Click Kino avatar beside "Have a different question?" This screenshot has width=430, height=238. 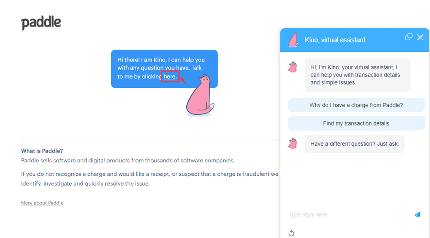[x=293, y=143]
